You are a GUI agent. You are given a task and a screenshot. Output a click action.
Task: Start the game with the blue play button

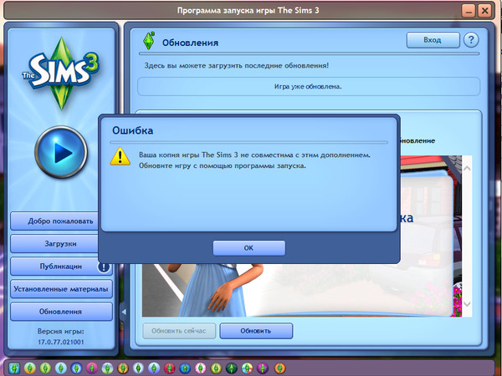click(61, 152)
